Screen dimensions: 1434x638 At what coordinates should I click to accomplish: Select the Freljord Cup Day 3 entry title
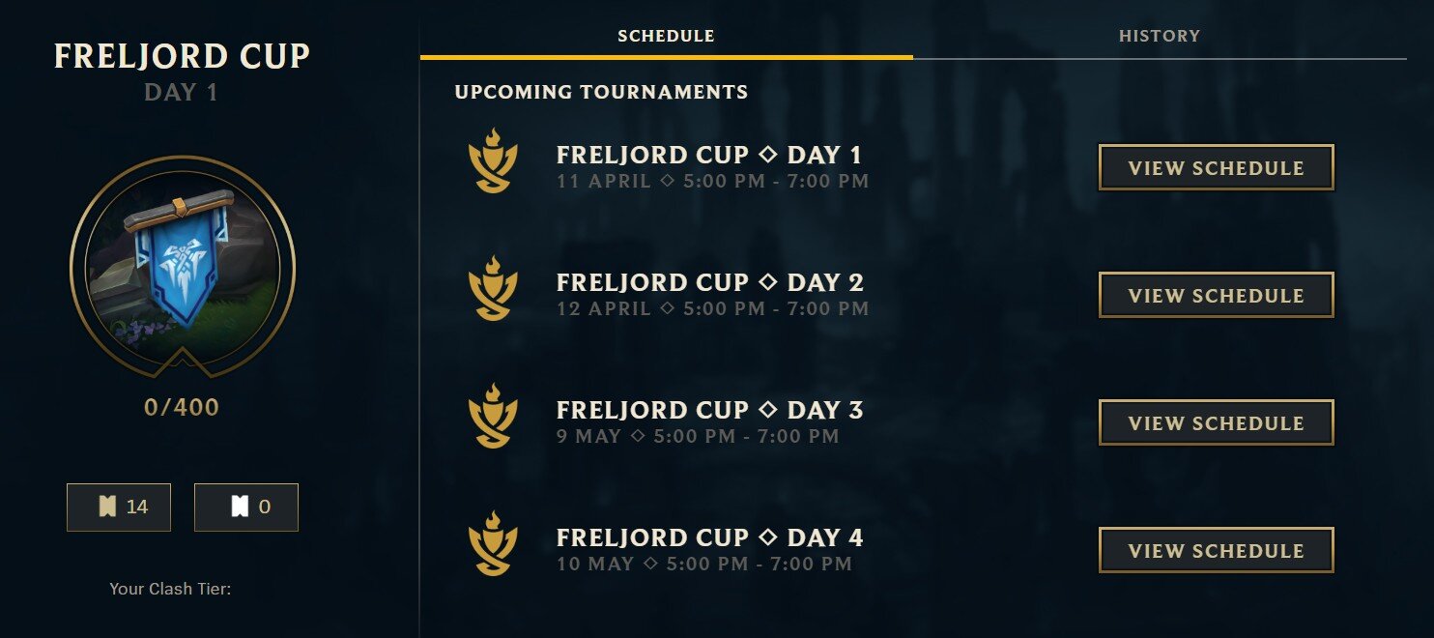click(x=709, y=410)
